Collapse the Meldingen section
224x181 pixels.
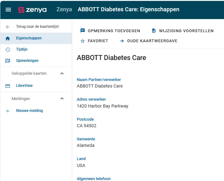(62, 98)
